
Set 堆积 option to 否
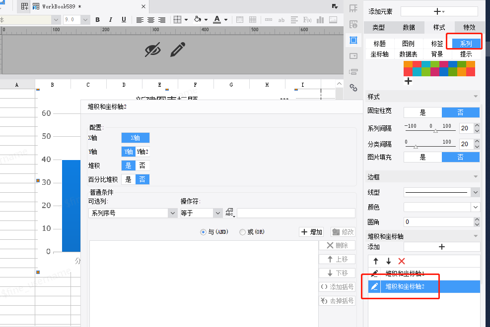click(142, 165)
